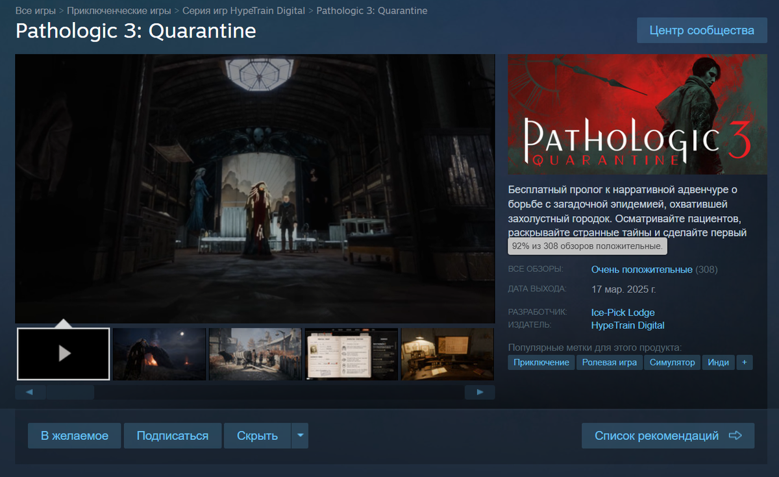
Task: Open the 'Все игры' breadcrumb link
Action: pyautogui.click(x=36, y=11)
